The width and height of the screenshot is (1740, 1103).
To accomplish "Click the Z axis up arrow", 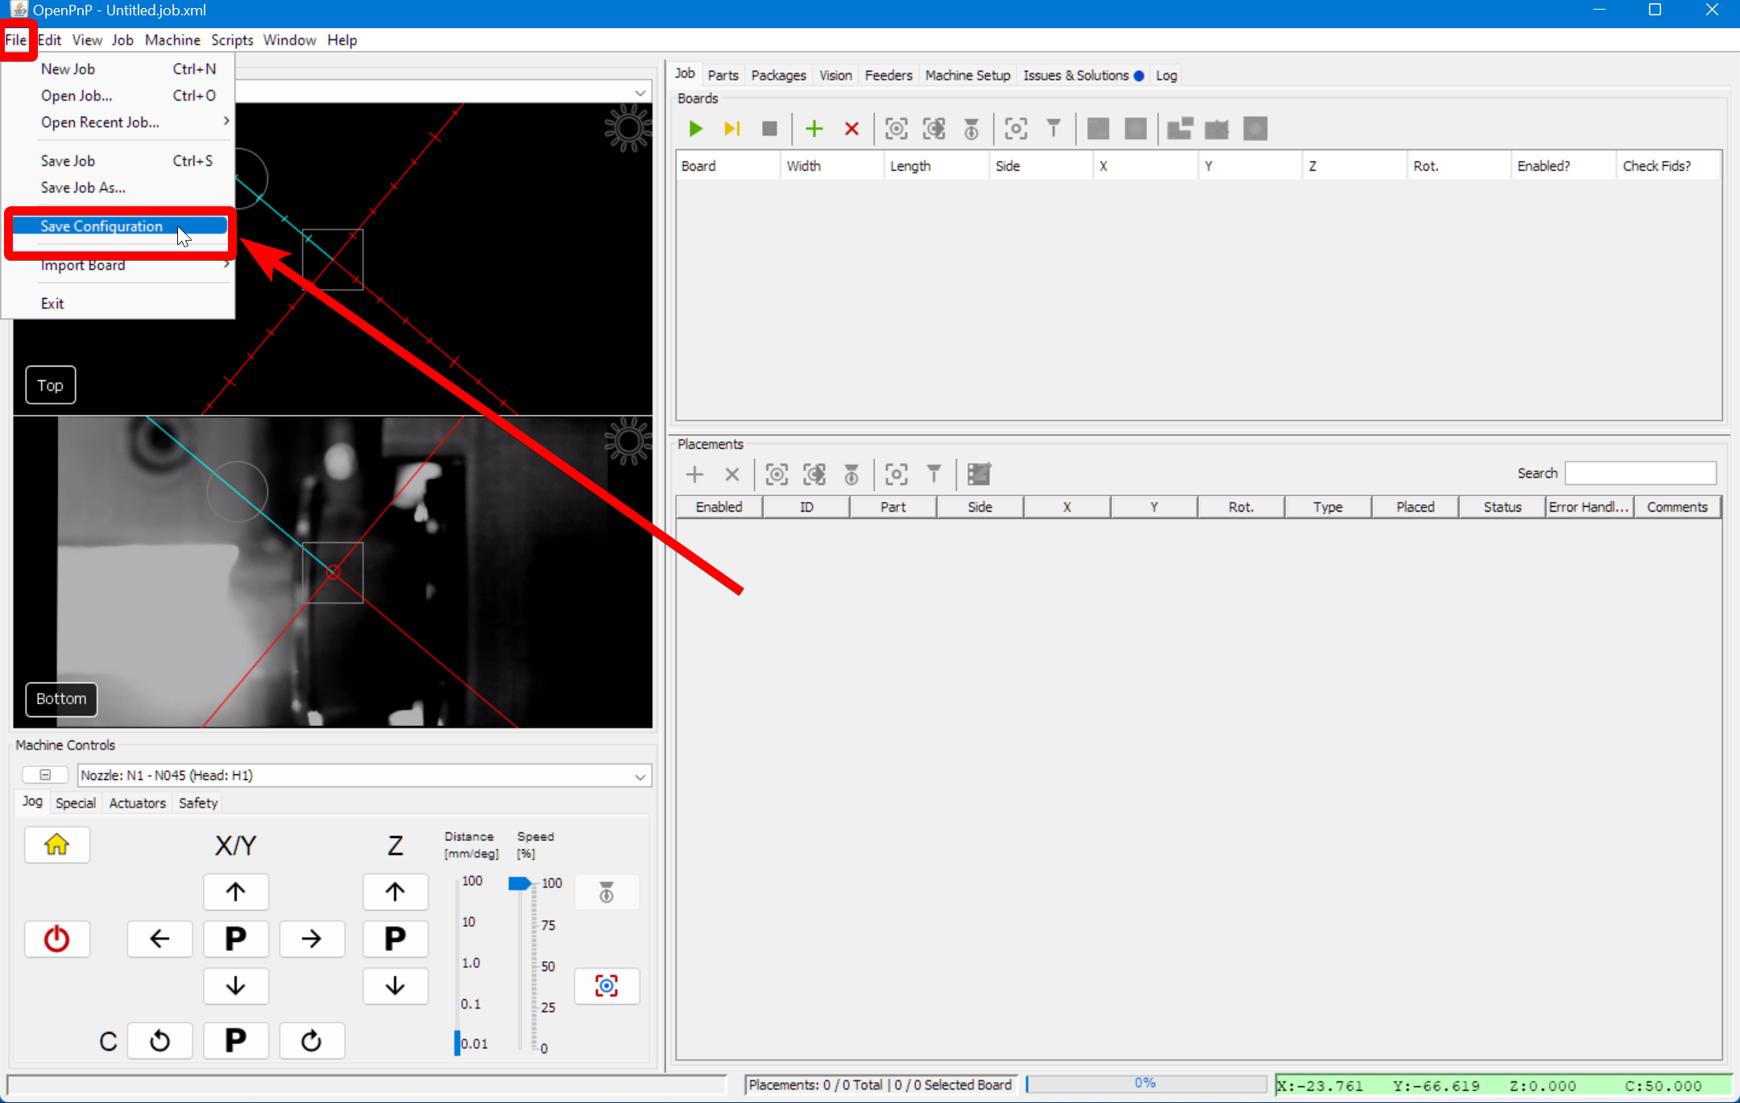I will point(395,892).
